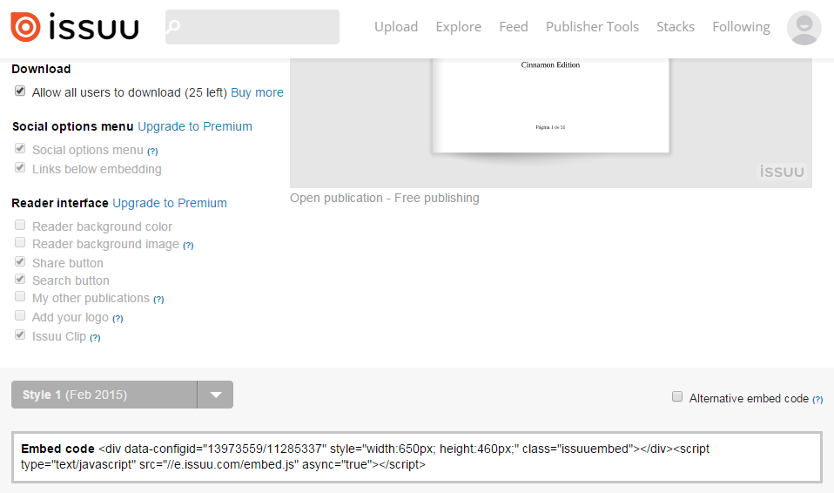Click in the search input field
Image resolution: width=834 pixels, height=493 pixels.
click(252, 27)
